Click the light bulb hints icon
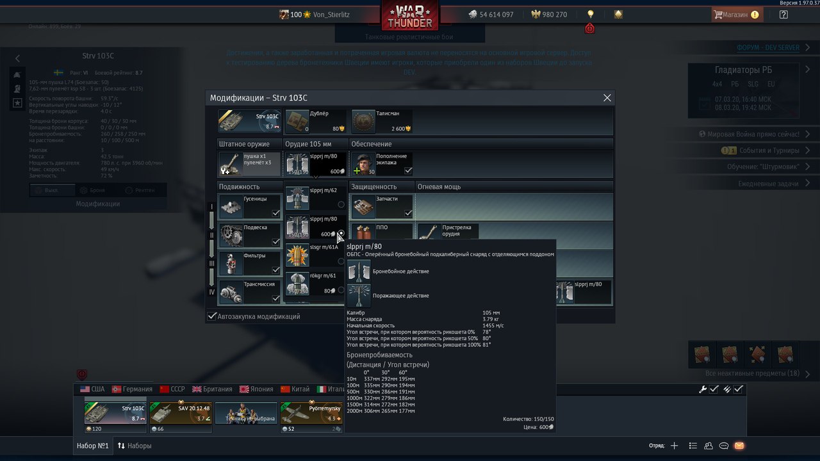 coord(591,14)
